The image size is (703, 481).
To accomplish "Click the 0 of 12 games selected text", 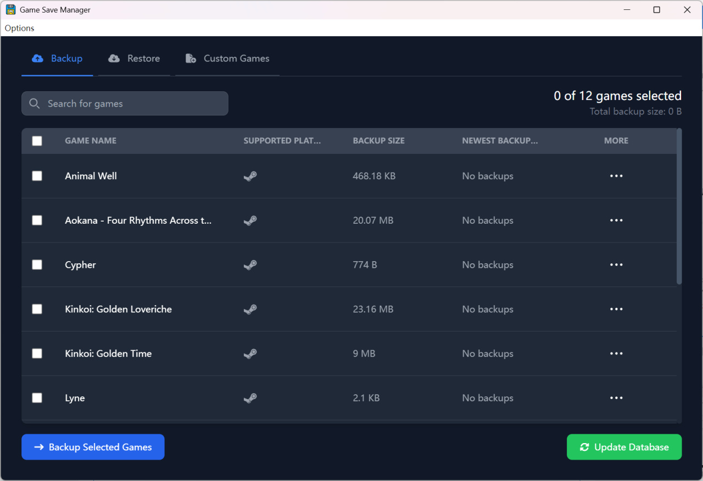I will (x=618, y=96).
